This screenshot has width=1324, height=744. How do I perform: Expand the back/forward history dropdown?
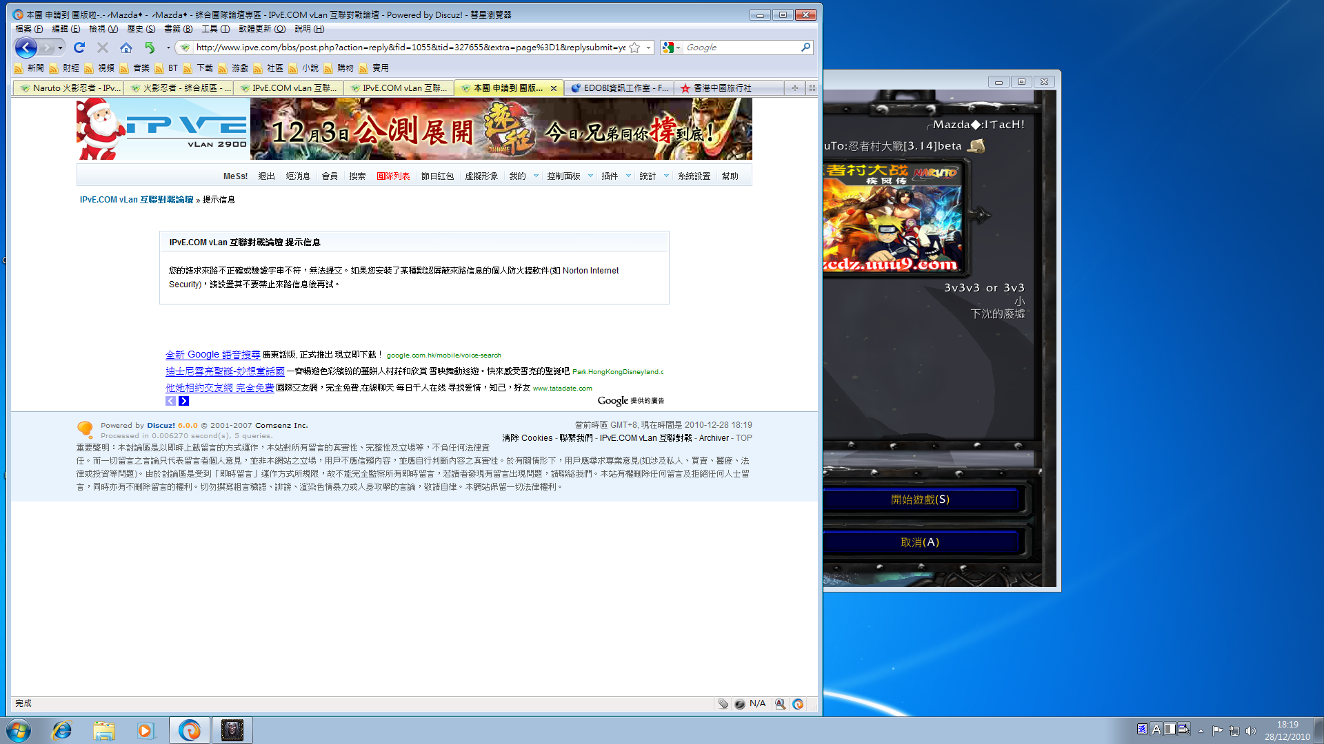pos(61,48)
